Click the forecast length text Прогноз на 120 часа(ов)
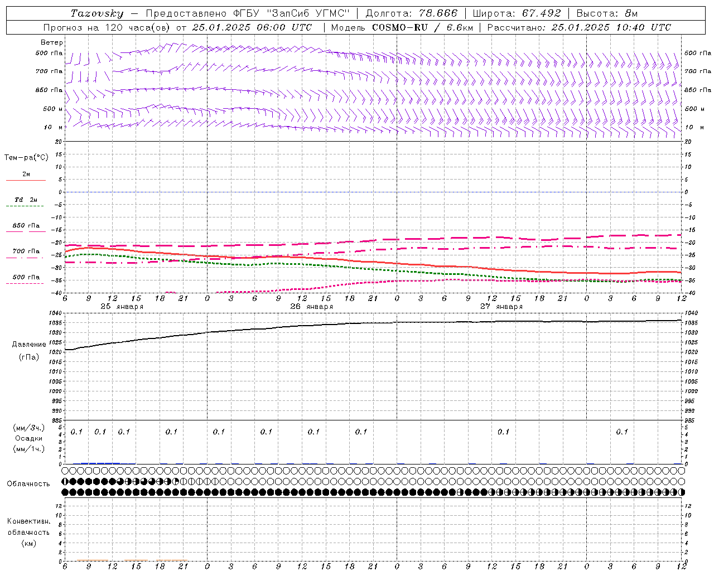The image size is (714, 571). click(x=107, y=27)
